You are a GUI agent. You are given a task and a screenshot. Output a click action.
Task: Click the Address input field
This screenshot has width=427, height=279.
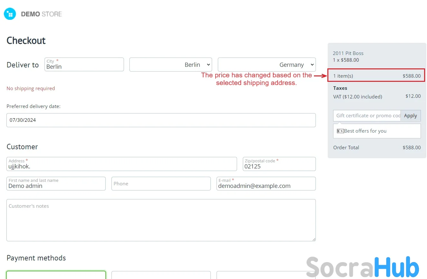coord(122,164)
